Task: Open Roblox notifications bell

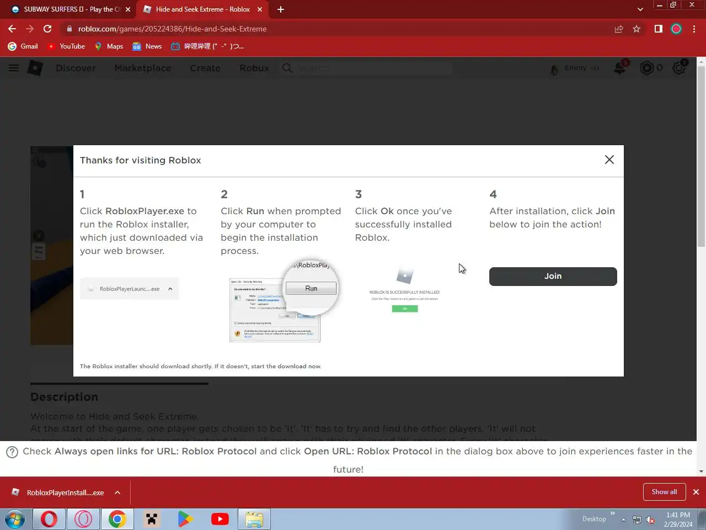Action: (620, 68)
